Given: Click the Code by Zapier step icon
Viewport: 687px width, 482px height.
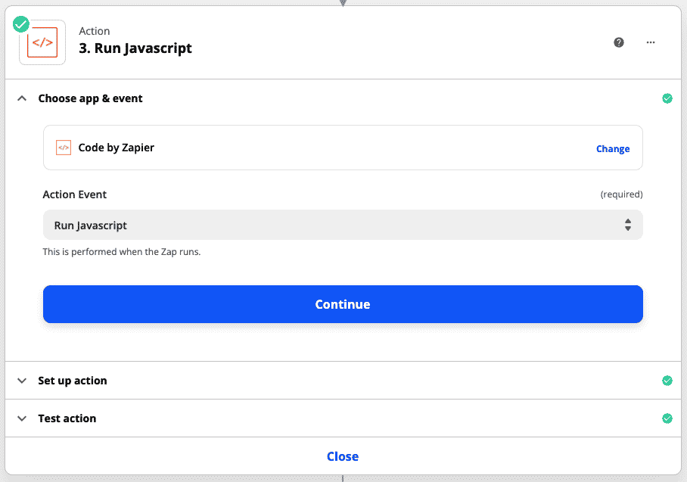Looking at the screenshot, I should (42, 42).
